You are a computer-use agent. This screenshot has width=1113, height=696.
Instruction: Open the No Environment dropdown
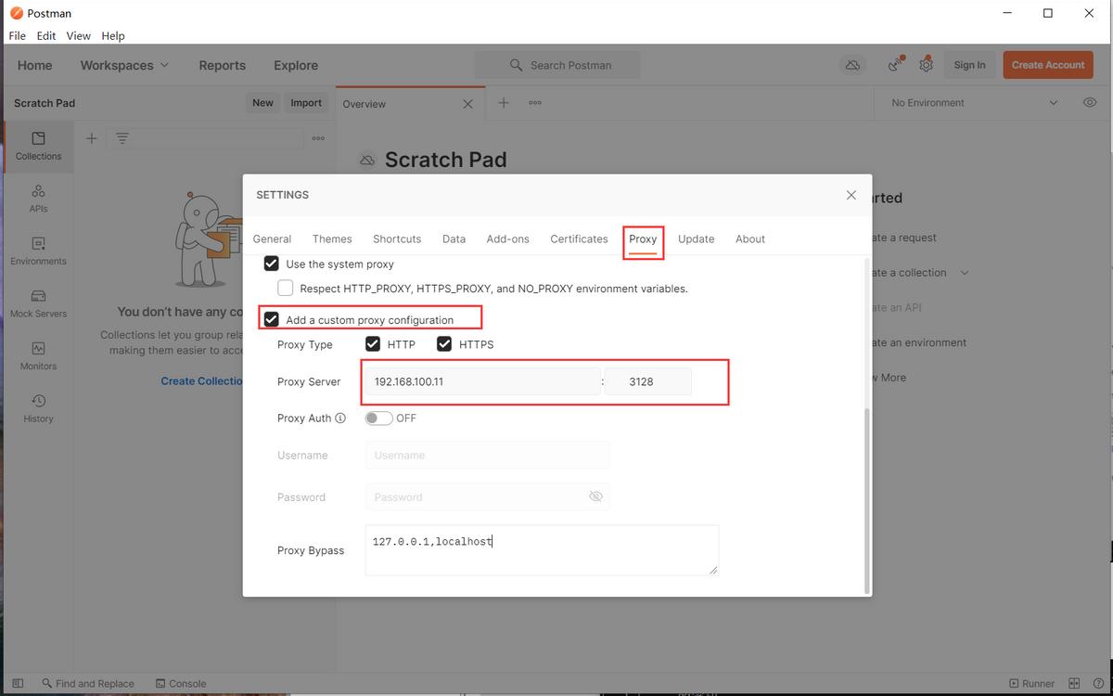pos(973,102)
